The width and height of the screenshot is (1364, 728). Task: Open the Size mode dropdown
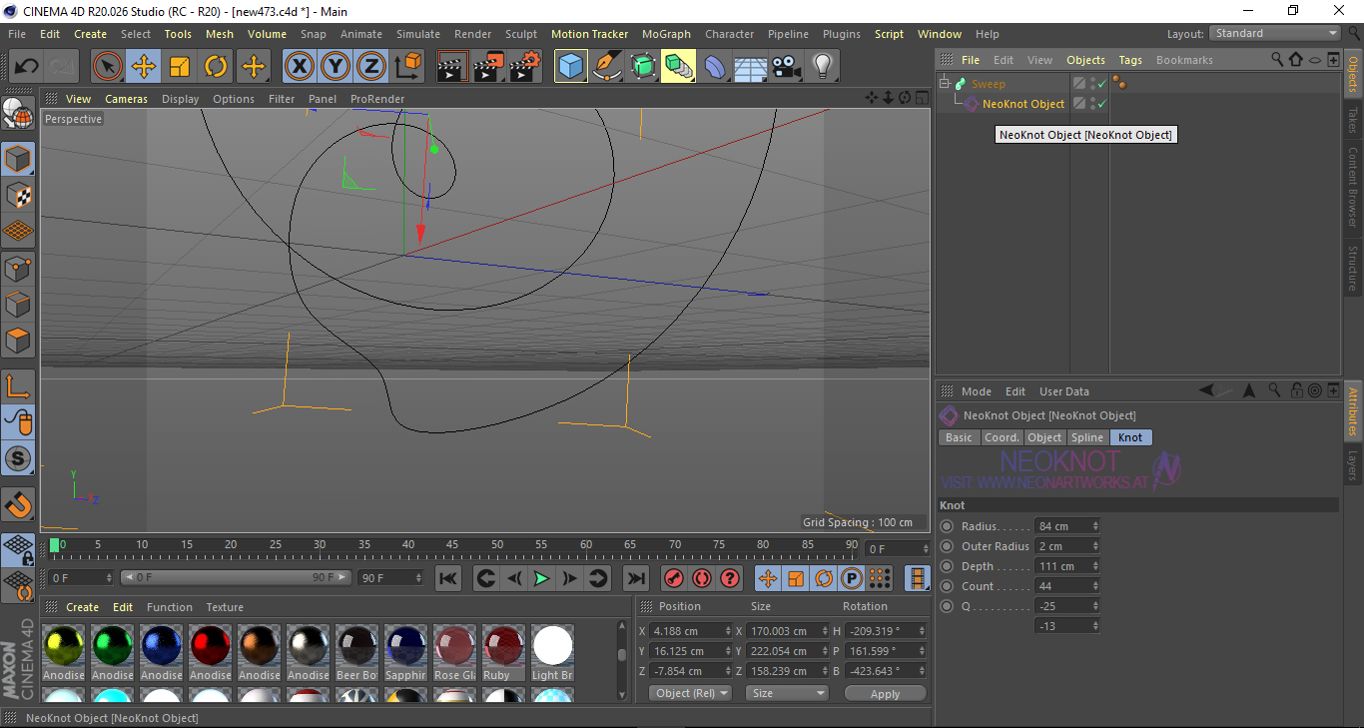[x=788, y=693]
